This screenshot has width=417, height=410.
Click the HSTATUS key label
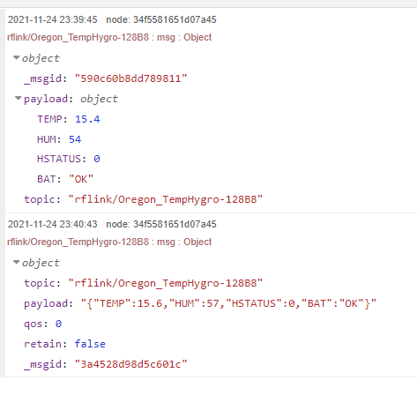click(x=59, y=159)
